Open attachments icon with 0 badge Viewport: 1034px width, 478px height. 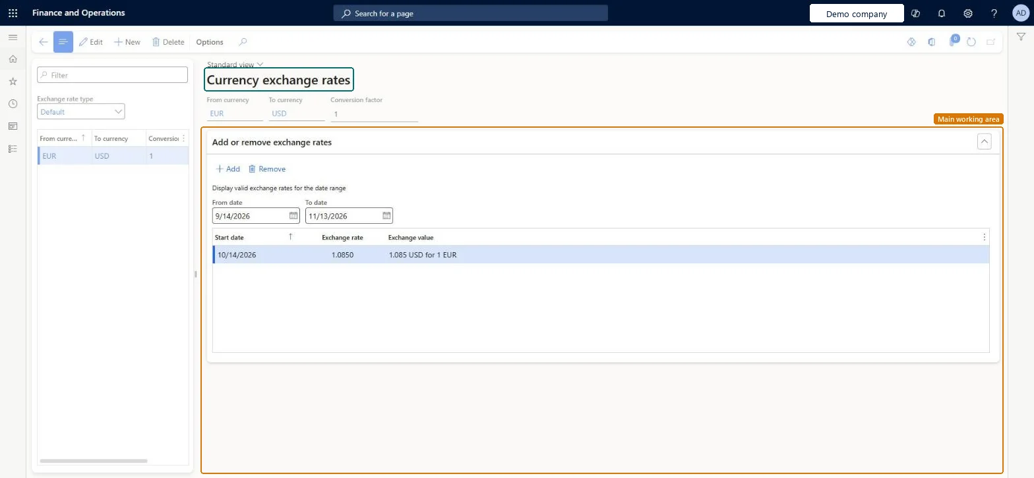[x=952, y=41]
